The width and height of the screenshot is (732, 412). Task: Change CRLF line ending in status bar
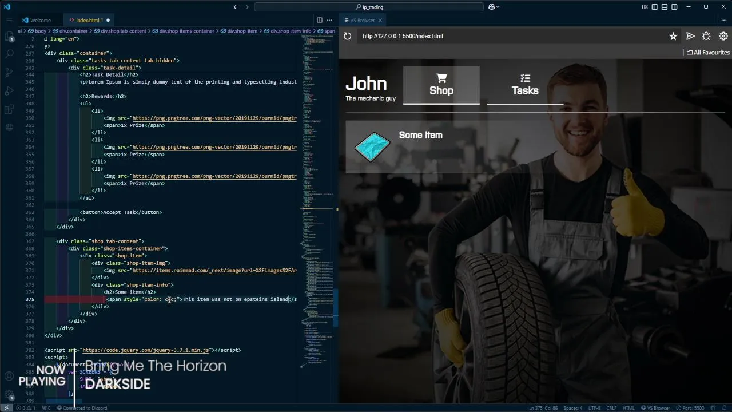pyautogui.click(x=611, y=408)
